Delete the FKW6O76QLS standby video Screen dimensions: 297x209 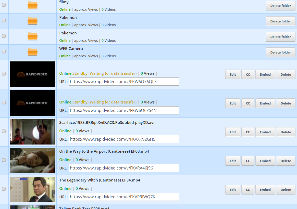tap(286, 74)
